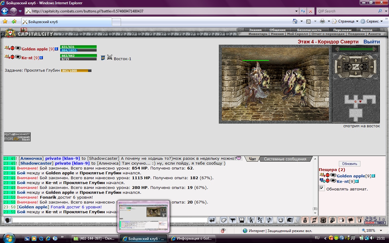Click the eraser clear-chat icon
This screenshot has width=389, height=243.
(224, 220)
